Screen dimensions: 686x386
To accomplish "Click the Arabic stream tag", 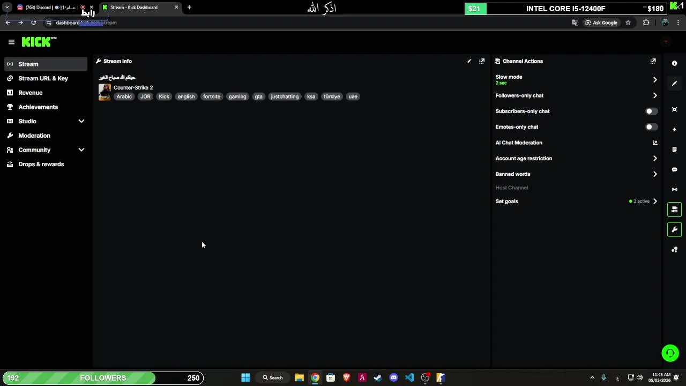I will coord(124,96).
